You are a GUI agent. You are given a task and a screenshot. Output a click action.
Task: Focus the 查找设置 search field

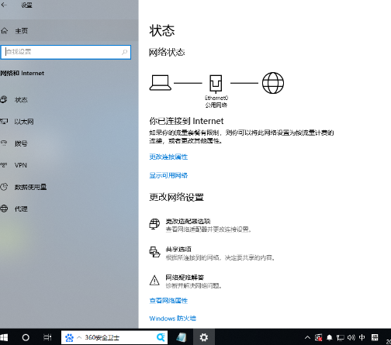pyautogui.click(x=66, y=52)
